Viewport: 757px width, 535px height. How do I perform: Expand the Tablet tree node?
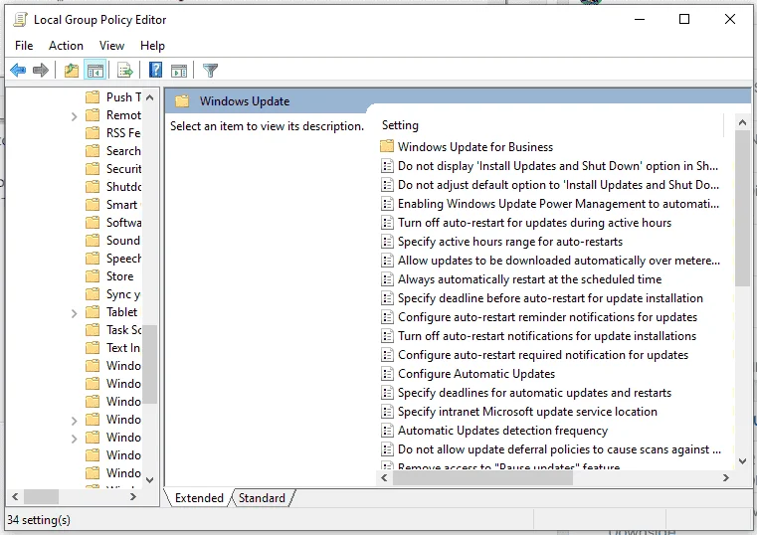click(74, 313)
